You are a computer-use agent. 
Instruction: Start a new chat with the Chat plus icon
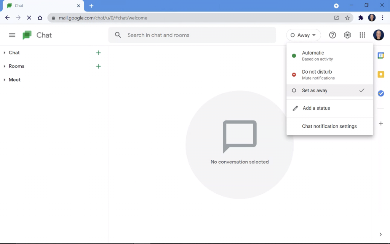[98, 53]
